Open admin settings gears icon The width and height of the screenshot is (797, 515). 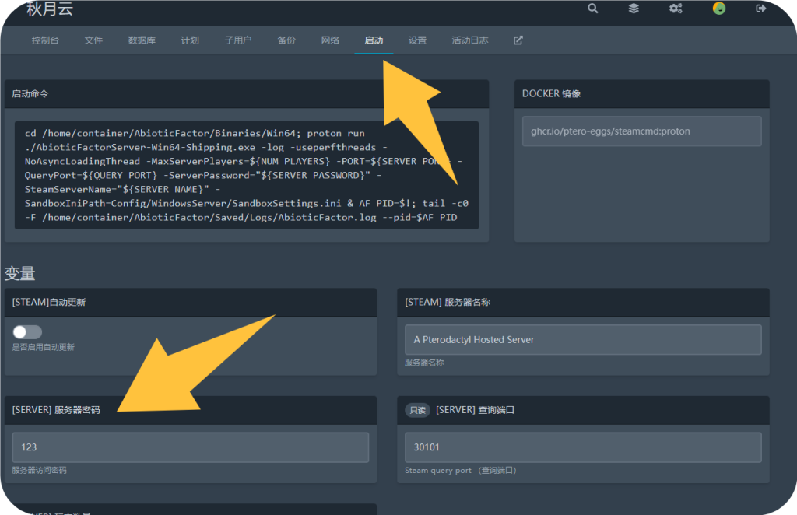pos(676,9)
